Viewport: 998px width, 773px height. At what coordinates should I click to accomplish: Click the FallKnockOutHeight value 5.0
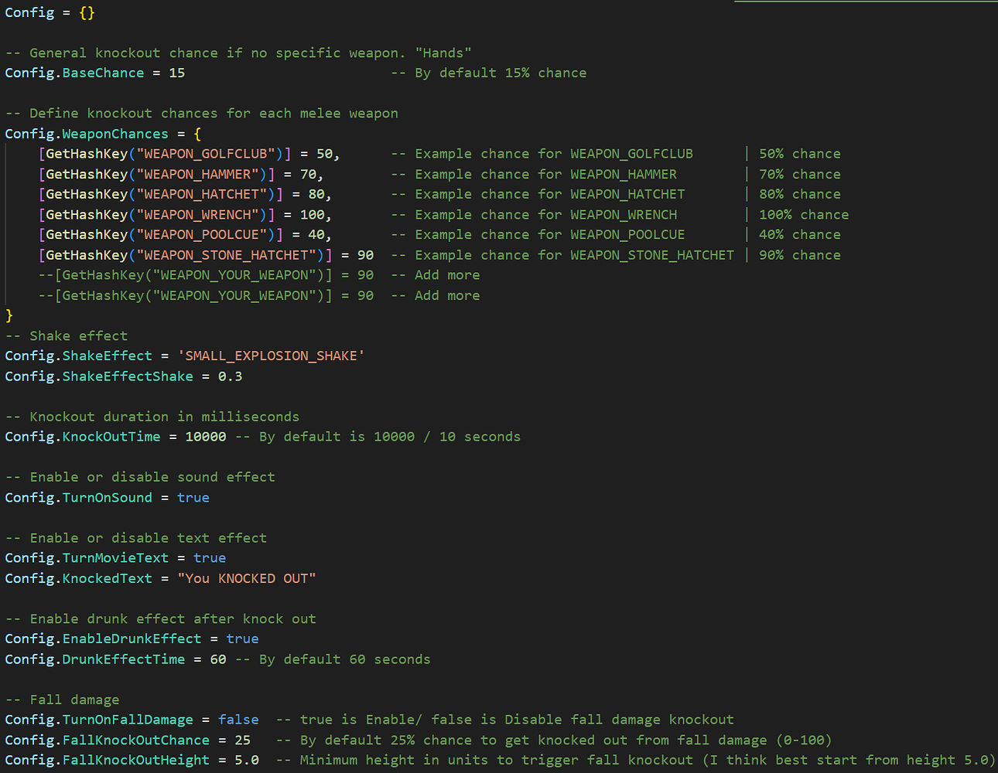(x=248, y=759)
